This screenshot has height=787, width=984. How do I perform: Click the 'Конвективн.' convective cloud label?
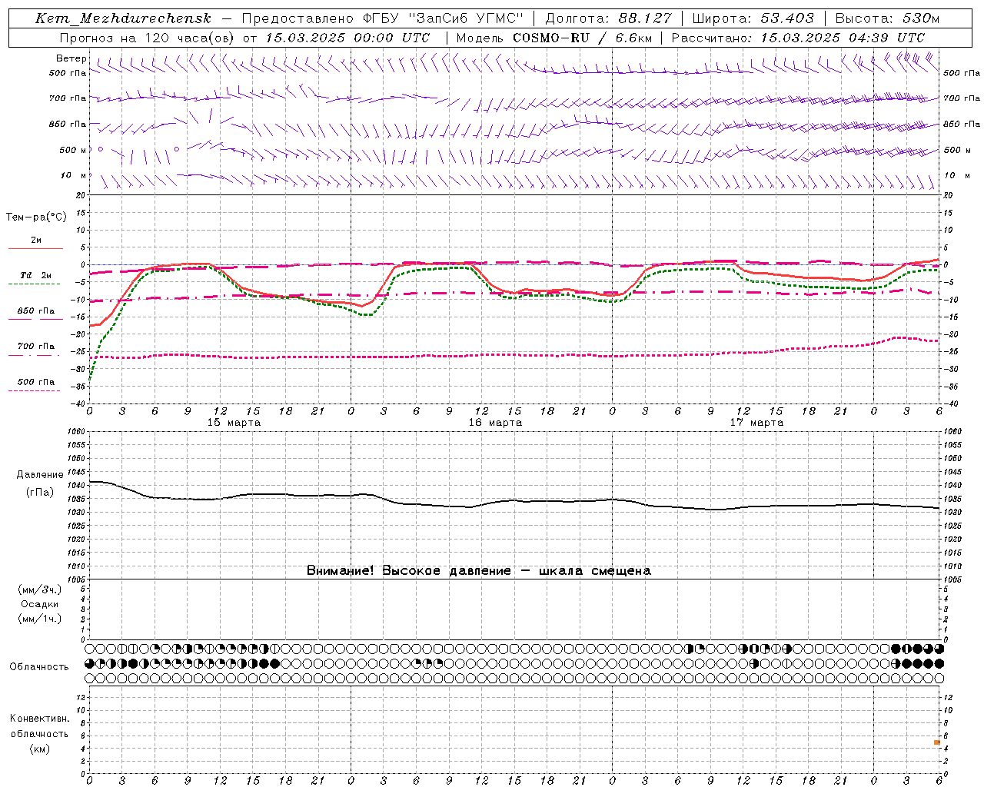tap(40, 719)
